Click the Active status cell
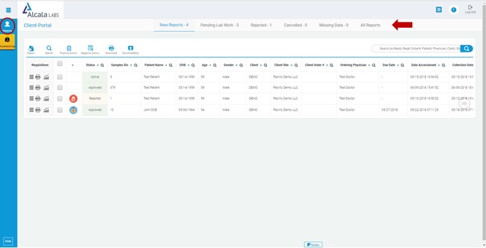This screenshot has height=248, width=486. click(95, 77)
